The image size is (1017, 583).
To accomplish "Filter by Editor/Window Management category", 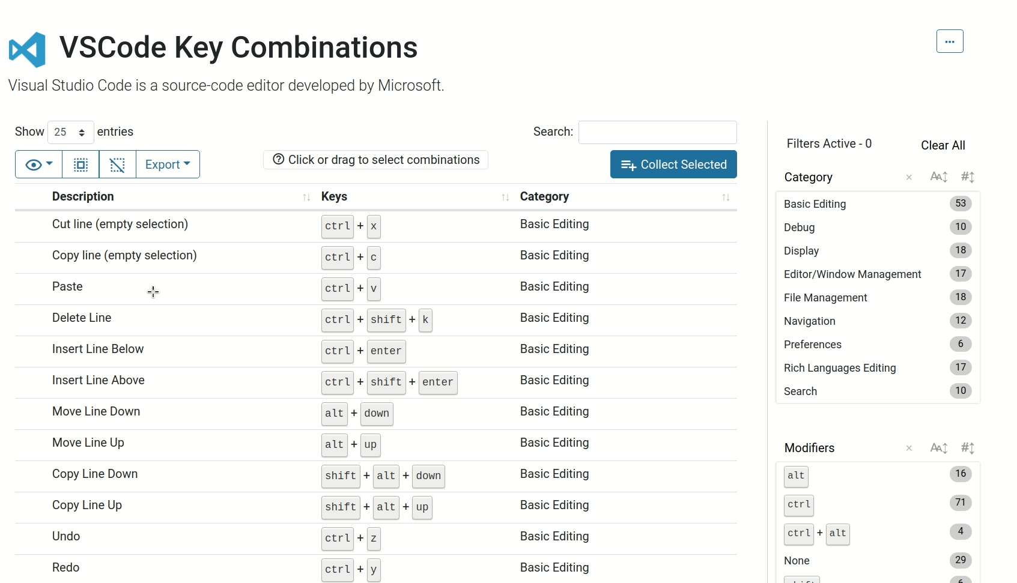I will (878, 274).
